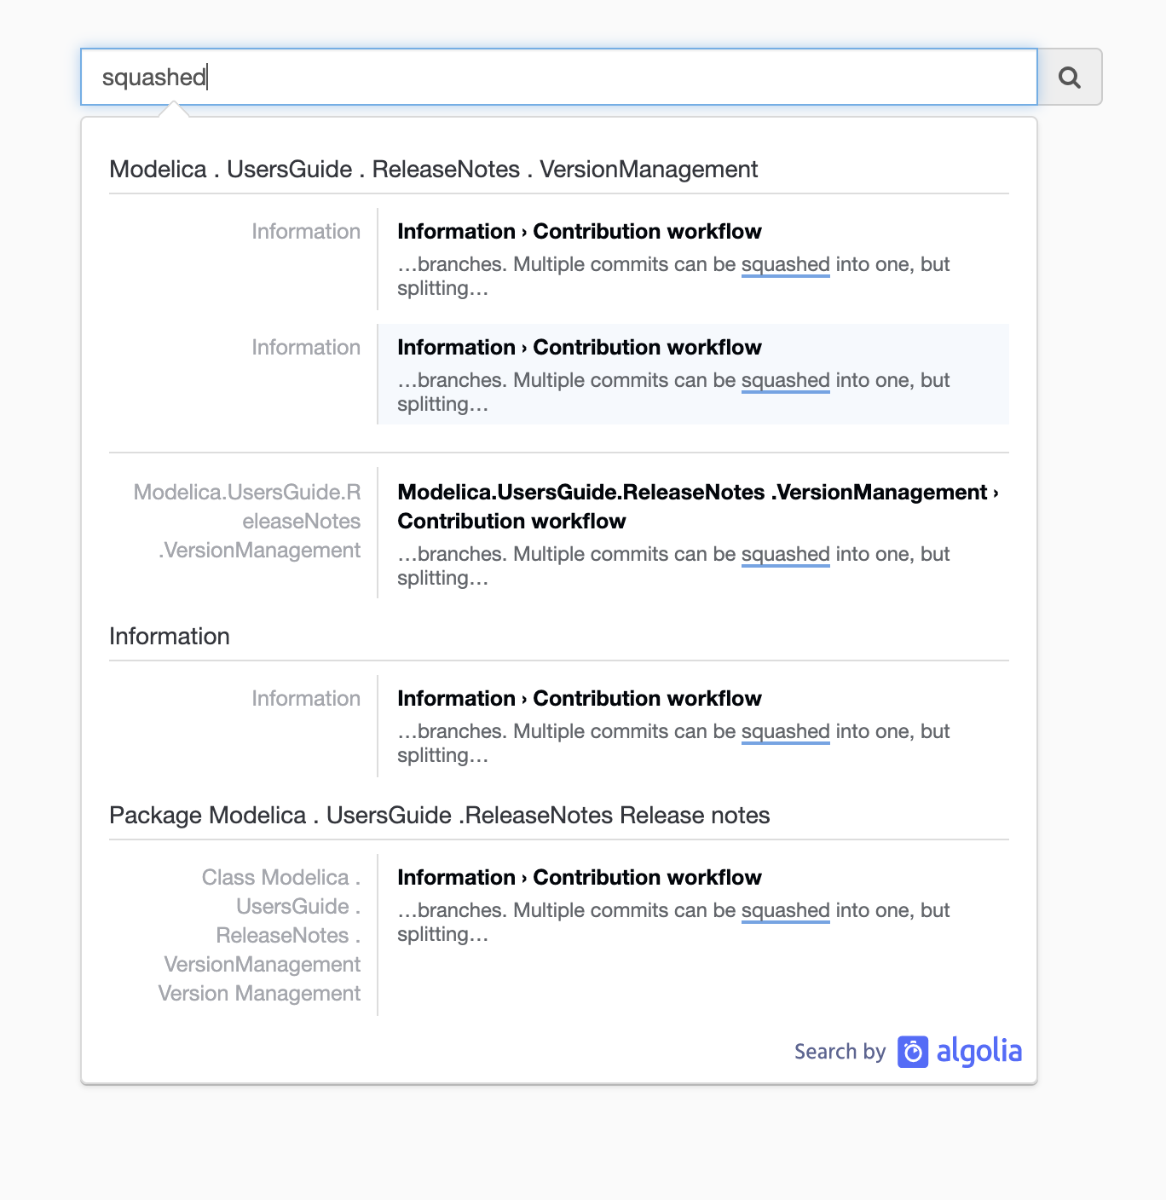Open the 'Search by algolia' attribution link

pos(908,1052)
